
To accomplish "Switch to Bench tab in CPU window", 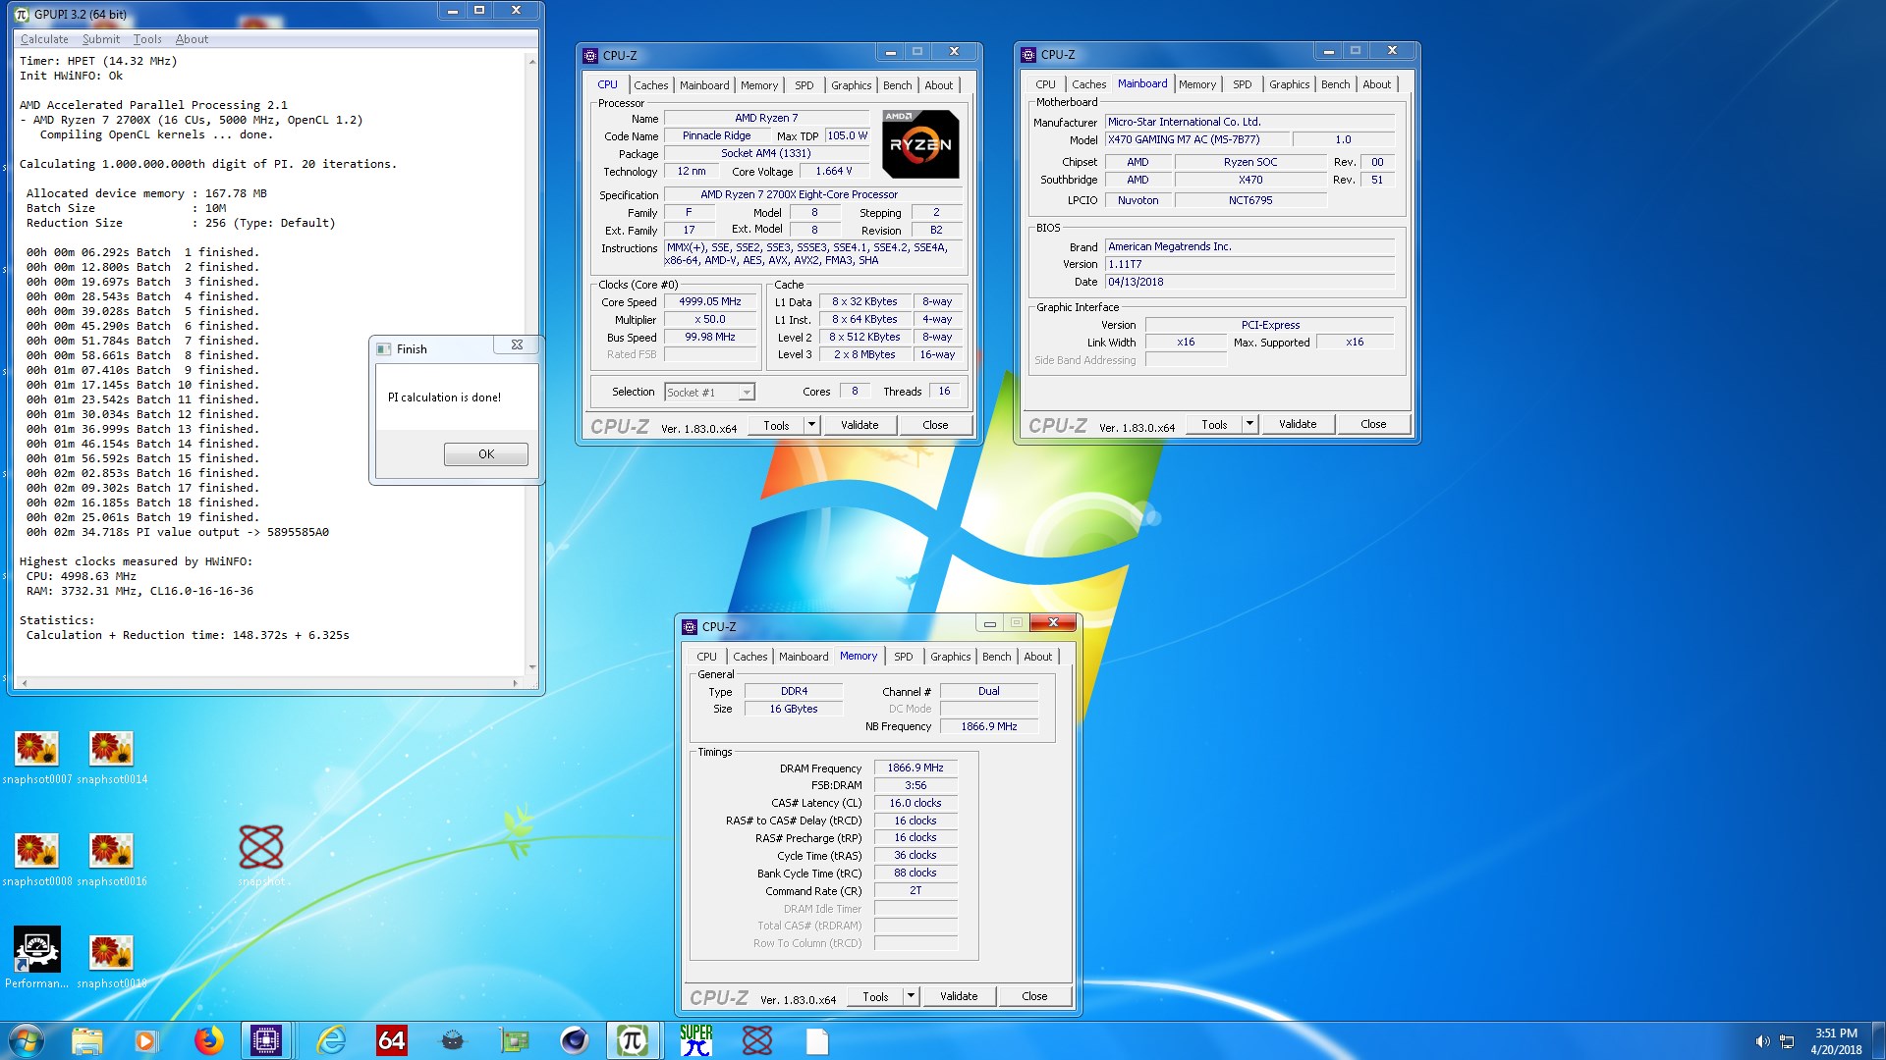I will click(897, 85).
